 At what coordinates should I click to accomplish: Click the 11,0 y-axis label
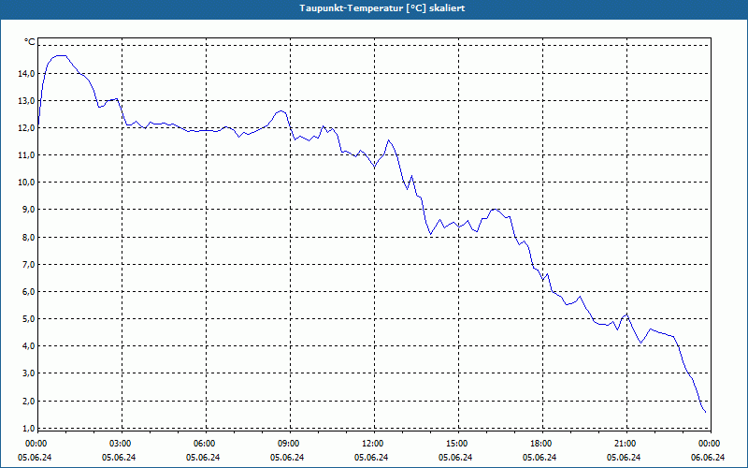coord(26,155)
